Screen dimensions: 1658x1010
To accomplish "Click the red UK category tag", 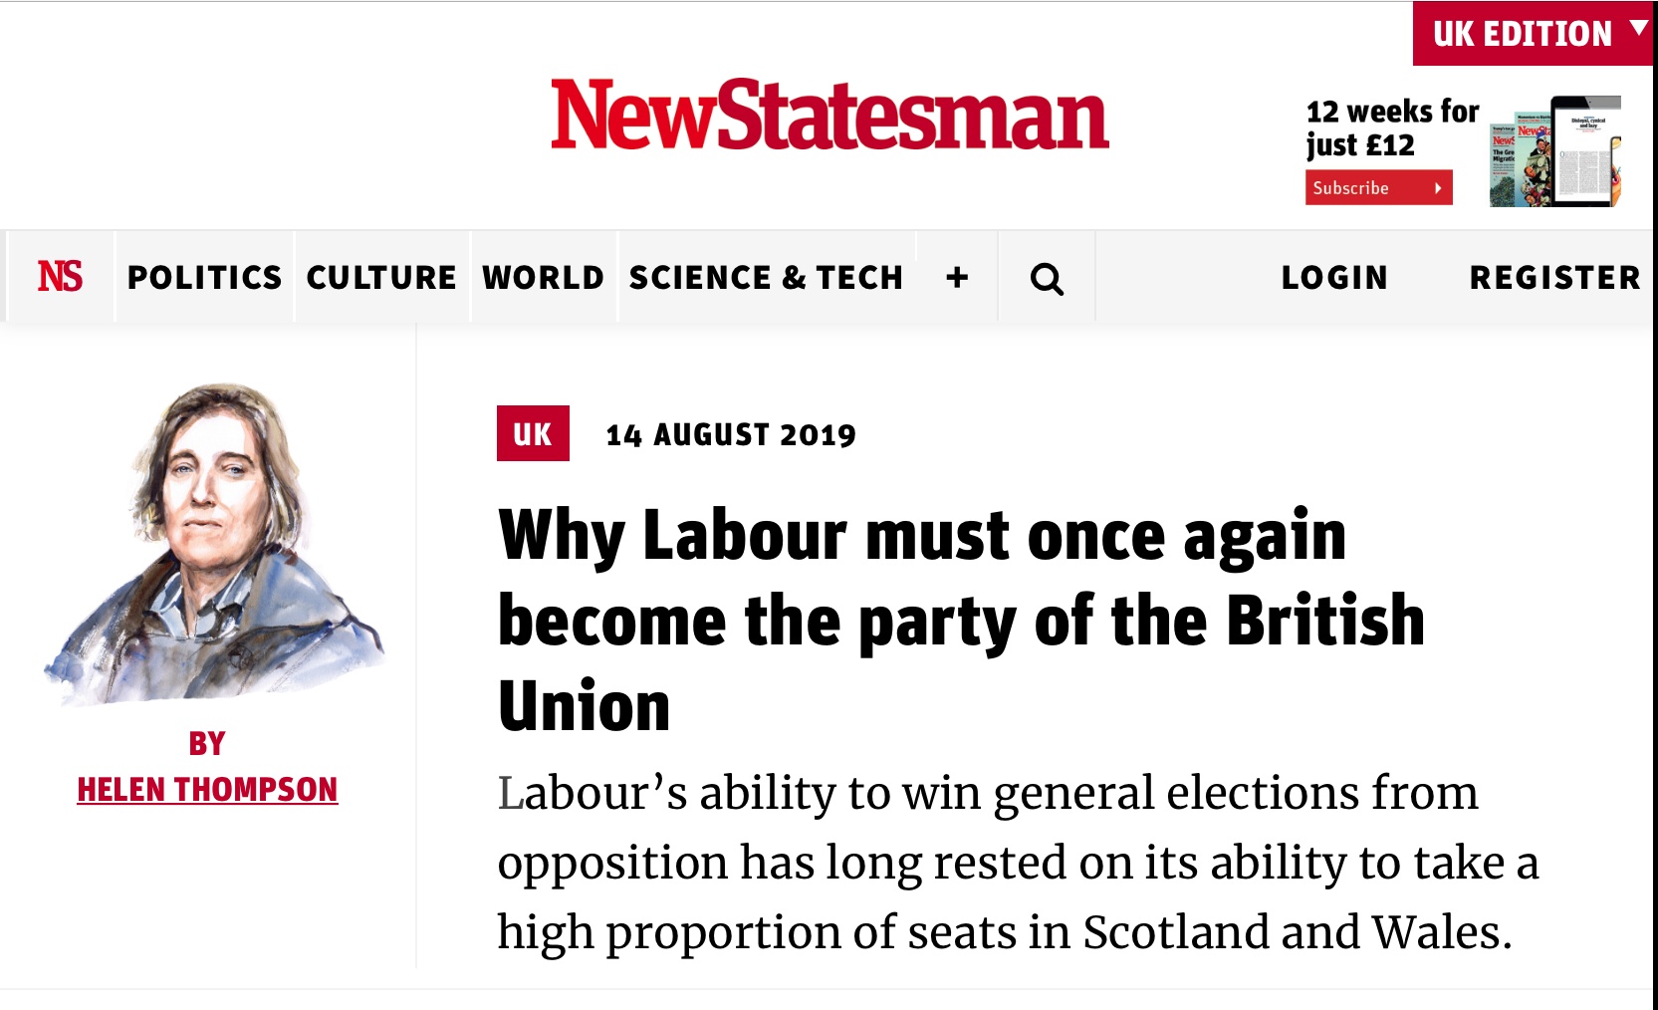I will (x=533, y=433).
